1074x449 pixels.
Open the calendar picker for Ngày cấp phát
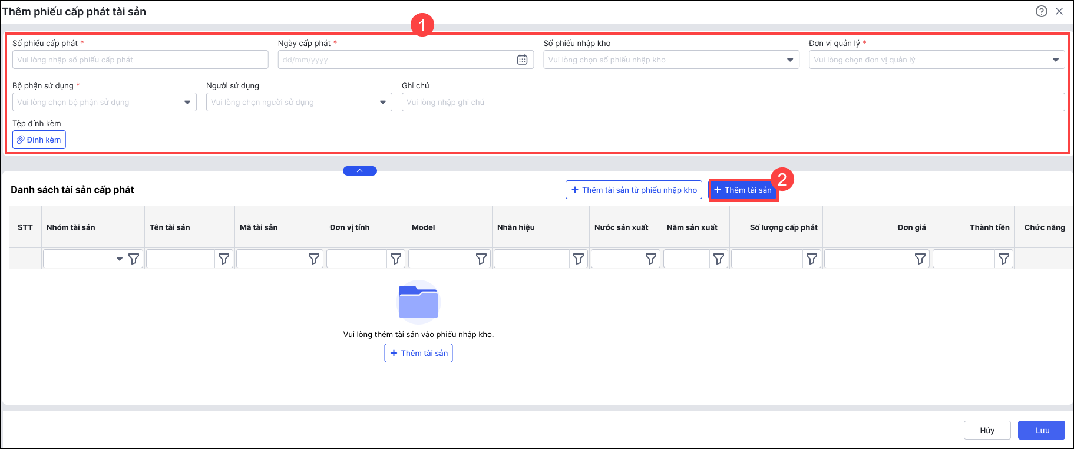pos(522,60)
